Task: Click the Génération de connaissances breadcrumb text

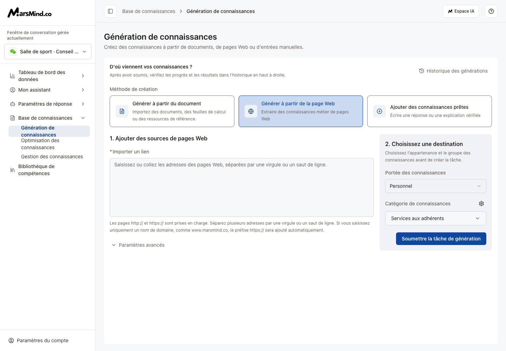Action: coord(221,11)
